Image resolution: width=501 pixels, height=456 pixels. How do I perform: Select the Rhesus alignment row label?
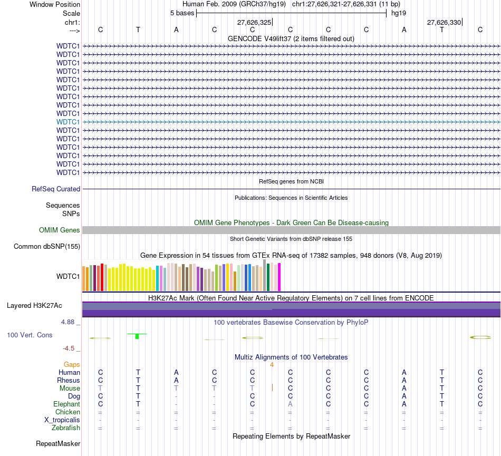(x=69, y=380)
